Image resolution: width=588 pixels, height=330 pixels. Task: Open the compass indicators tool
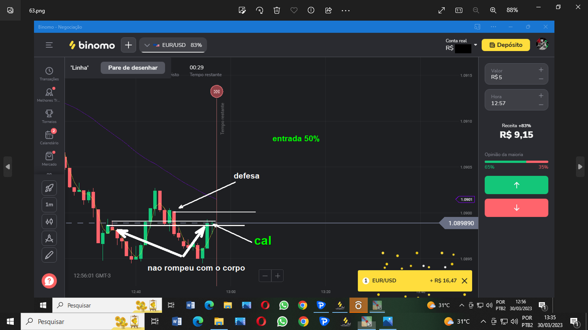[49, 238]
